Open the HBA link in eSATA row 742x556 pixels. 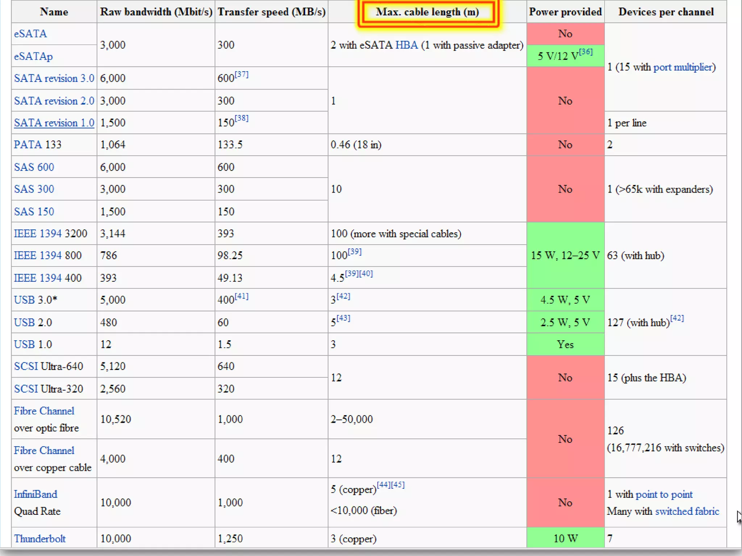406,45
